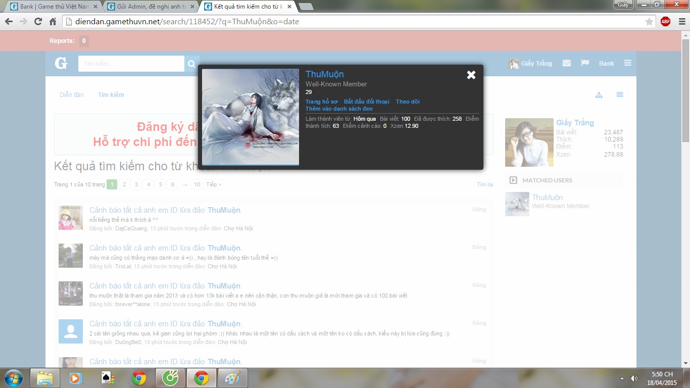Open the Bank navigation link

tap(606, 63)
